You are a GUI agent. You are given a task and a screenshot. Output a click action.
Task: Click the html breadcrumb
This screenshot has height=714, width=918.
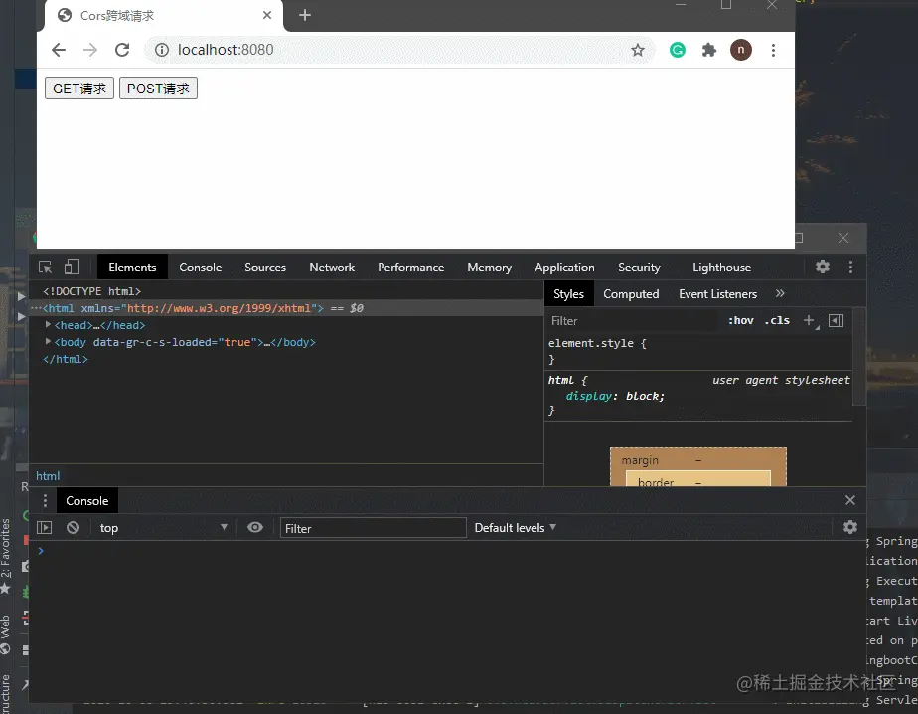tap(48, 476)
